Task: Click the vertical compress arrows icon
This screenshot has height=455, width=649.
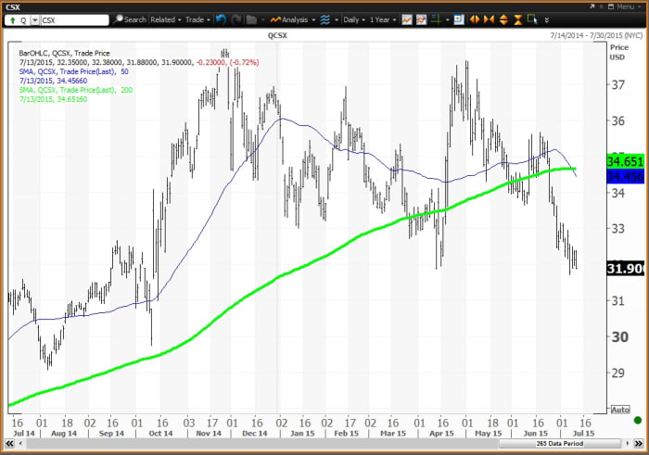Action: [517, 19]
